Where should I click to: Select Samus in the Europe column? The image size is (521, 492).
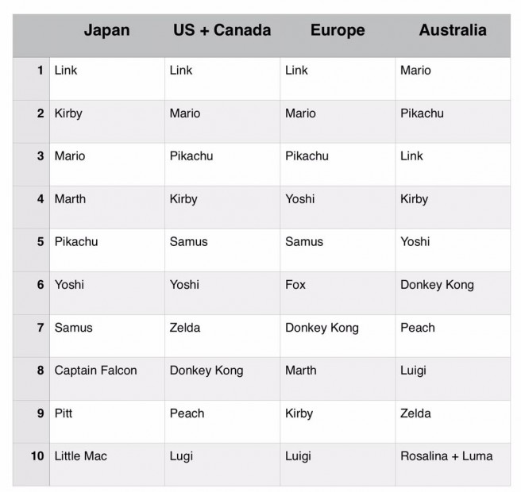(304, 242)
